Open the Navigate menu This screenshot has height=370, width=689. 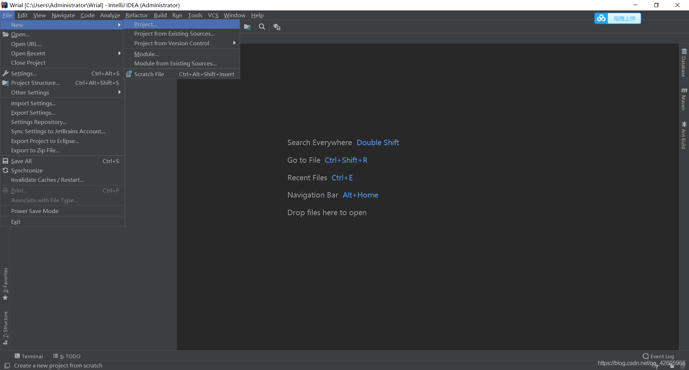tap(63, 15)
